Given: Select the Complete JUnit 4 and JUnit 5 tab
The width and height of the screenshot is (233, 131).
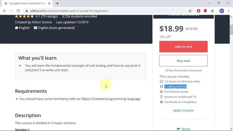Looking at the screenshot, I should pyautogui.click(x=27, y=3).
